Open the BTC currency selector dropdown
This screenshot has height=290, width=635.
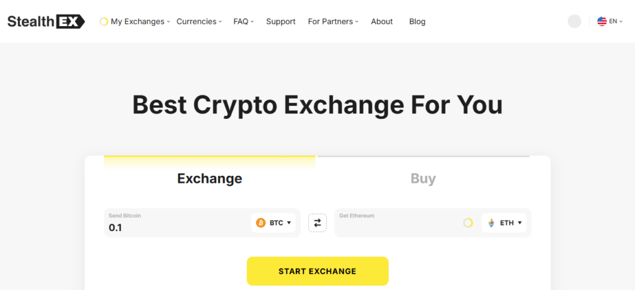(x=273, y=222)
